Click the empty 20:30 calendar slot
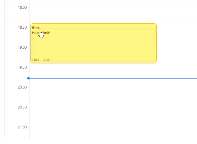197x144 pixels. click(113, 113)
